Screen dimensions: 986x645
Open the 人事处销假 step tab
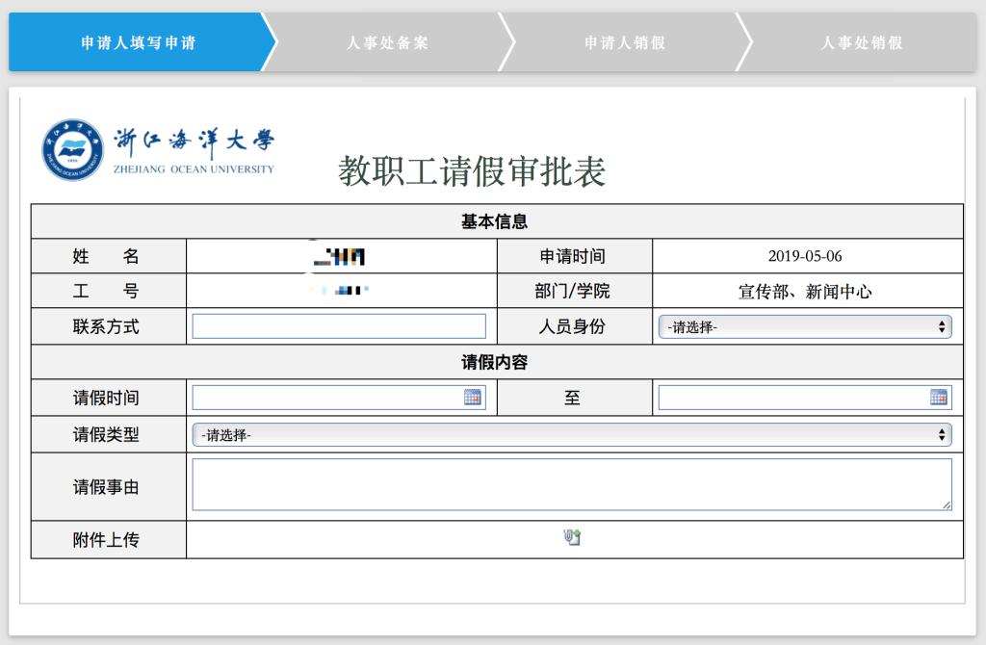861,42
